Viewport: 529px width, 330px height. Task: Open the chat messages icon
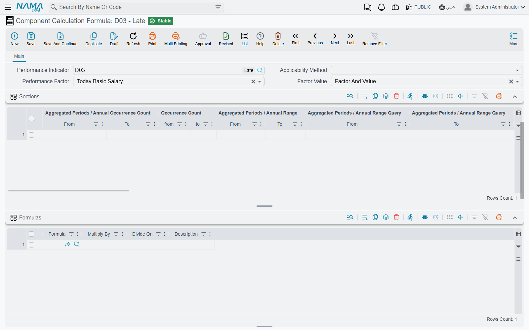[x=368, y=7]
